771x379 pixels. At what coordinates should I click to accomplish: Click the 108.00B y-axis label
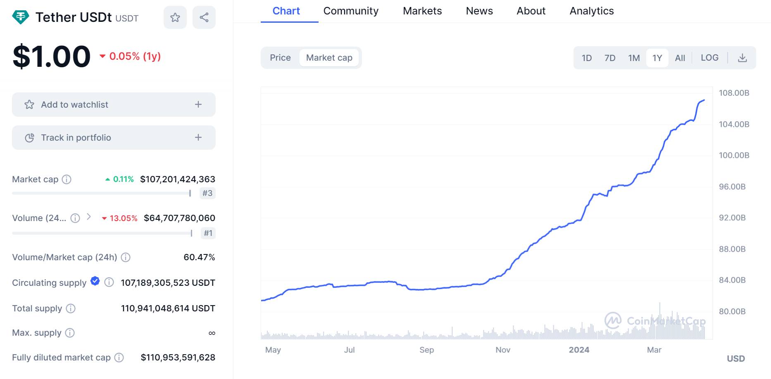[x=734, y=93]
